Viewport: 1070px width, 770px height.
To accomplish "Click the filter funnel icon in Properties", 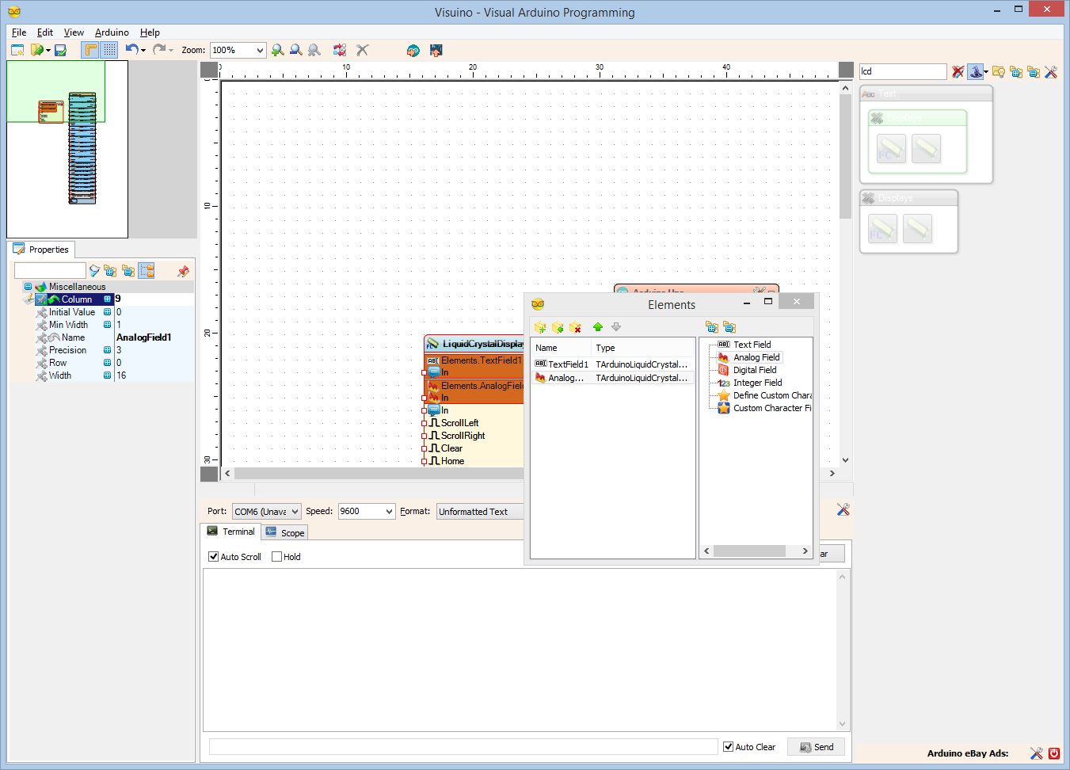I will [94, 271].
